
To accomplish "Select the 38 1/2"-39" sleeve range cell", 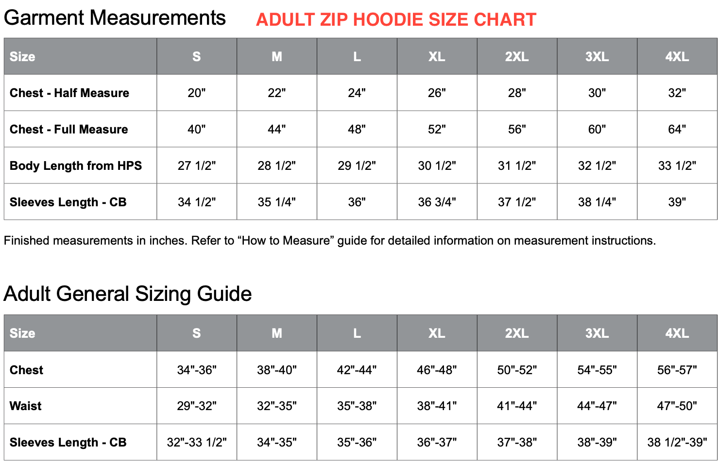I will [x=677, y=442].
